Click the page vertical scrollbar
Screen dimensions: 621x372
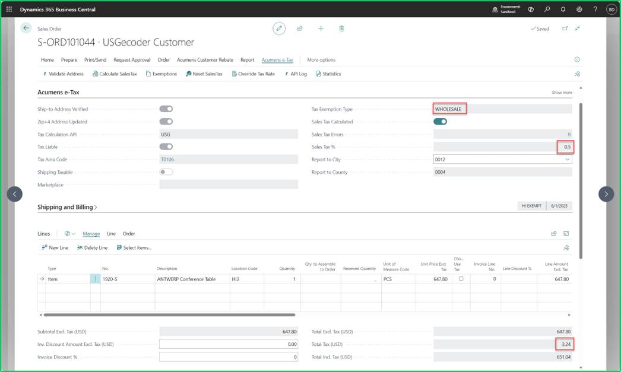(581, 181)
